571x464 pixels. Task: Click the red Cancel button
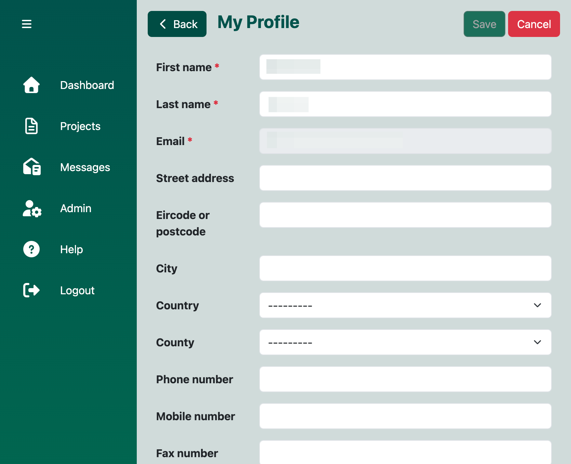534,24
